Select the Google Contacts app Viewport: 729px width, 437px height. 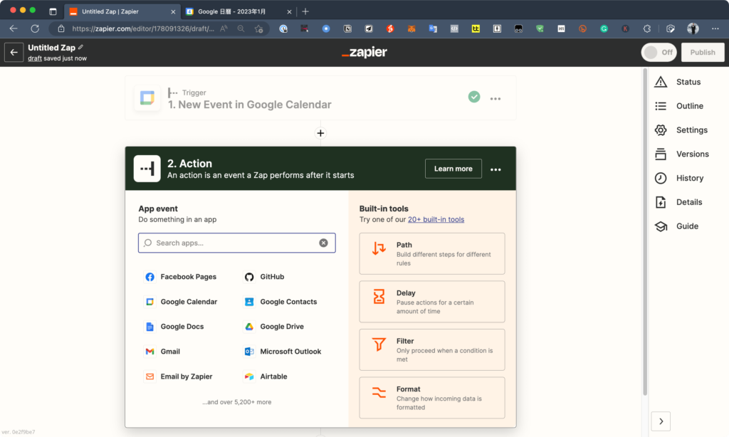click(x=280, y=302)
